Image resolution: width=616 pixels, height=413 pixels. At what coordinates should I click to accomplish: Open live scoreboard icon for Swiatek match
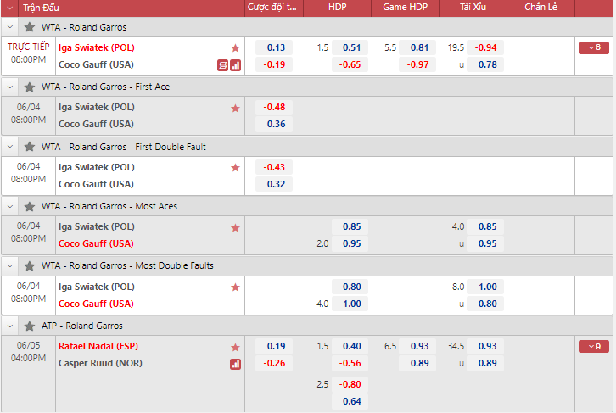(223, 65)
